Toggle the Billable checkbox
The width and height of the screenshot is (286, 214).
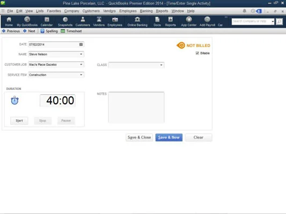pos(197,53)
